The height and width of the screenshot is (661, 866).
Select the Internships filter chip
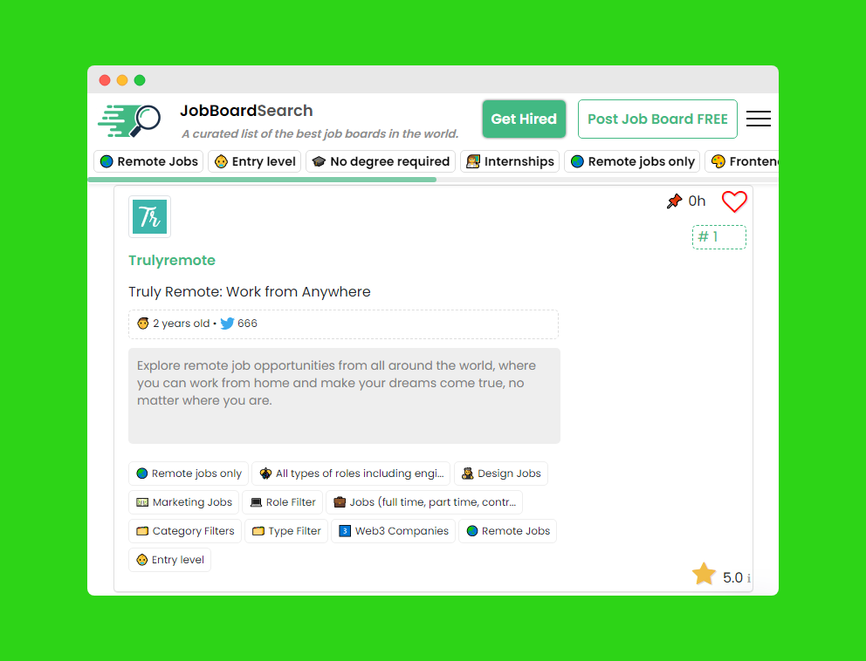coord(510,161)
